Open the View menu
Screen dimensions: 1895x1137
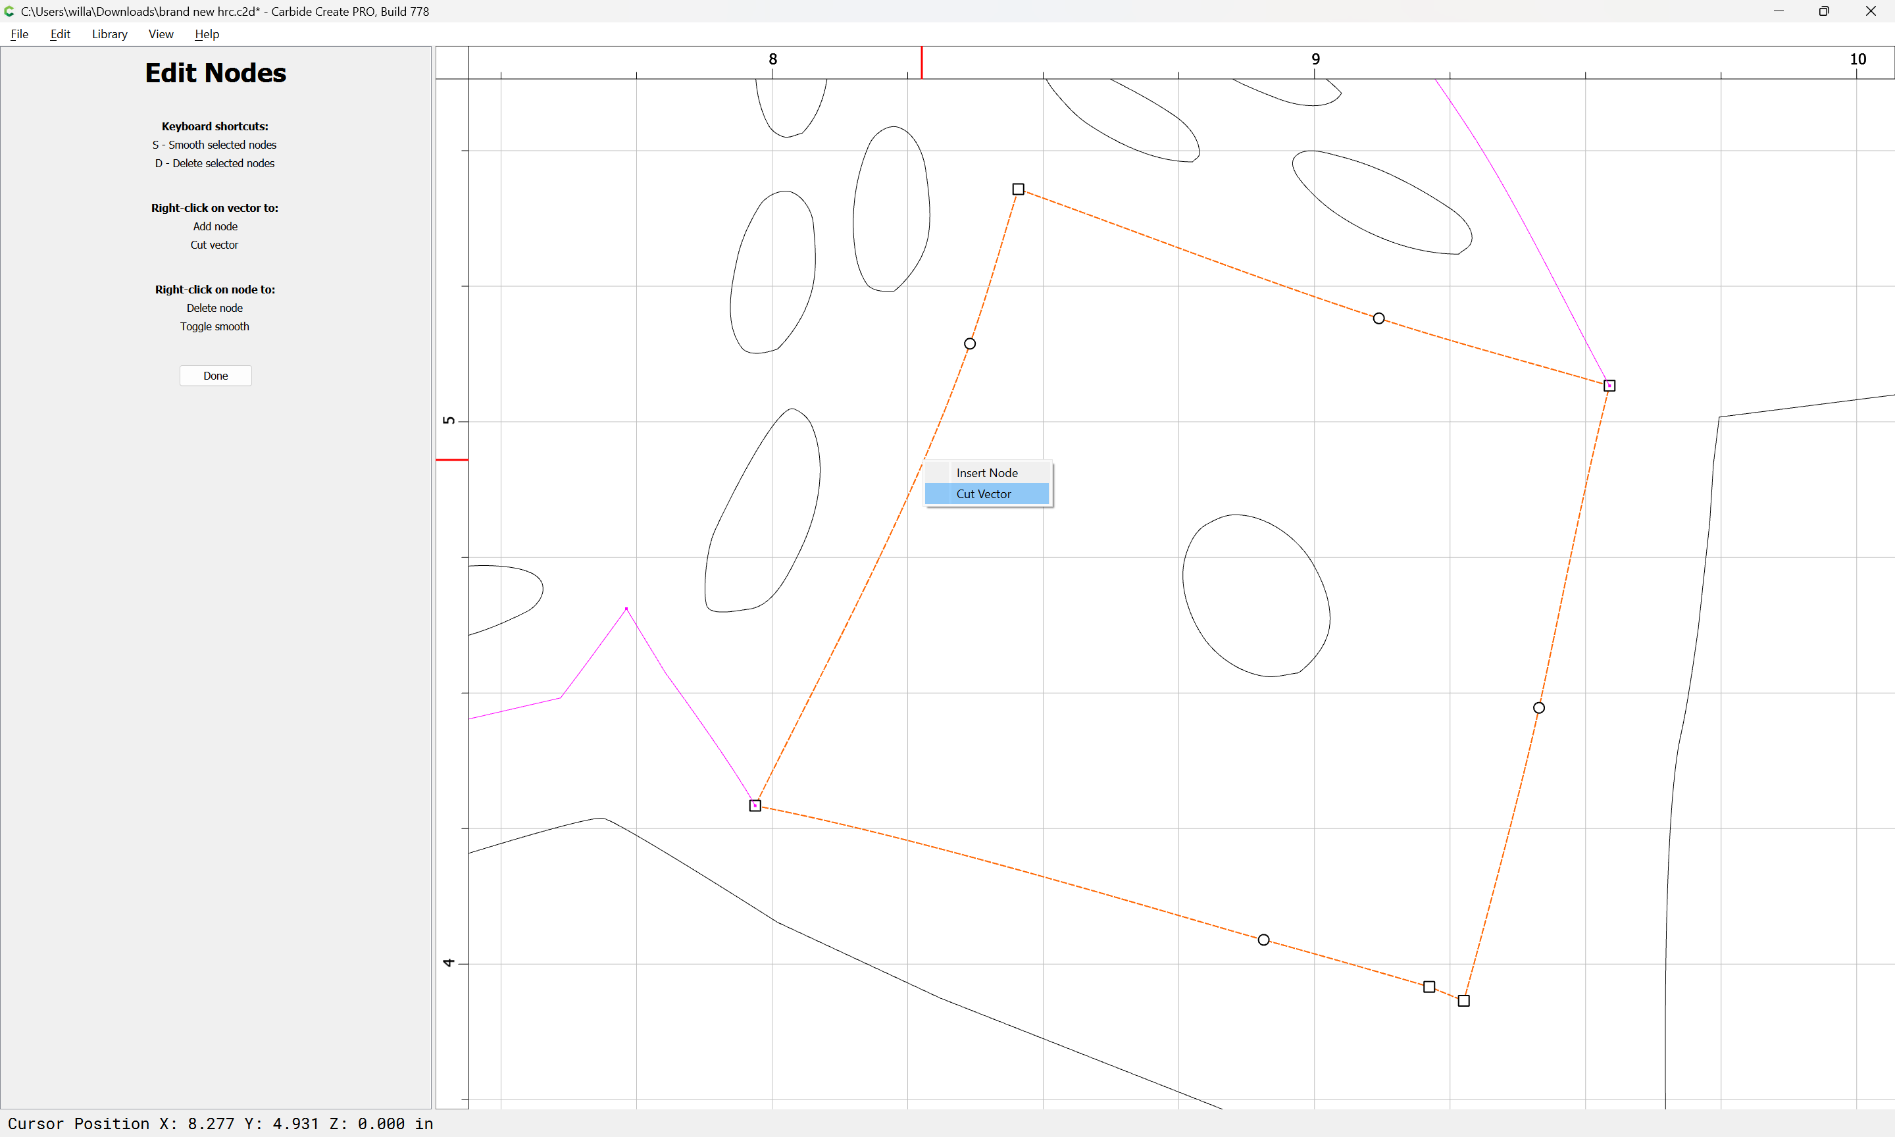pyautogui.click(x=161, y=34)
